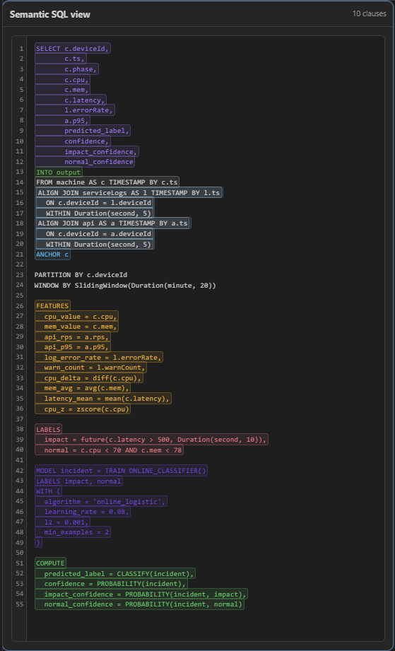This screenshot has width=395, height=651.
Task: Click 'ON c.deviceId = a.deviceId' line
Action: [95, 233]
